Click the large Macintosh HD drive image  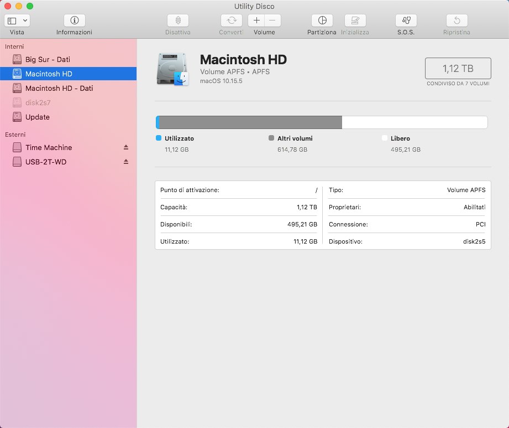172,69
